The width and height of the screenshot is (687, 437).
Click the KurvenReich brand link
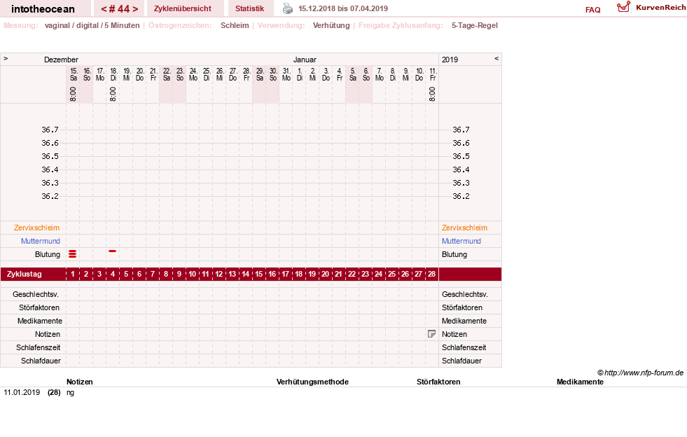660,8
